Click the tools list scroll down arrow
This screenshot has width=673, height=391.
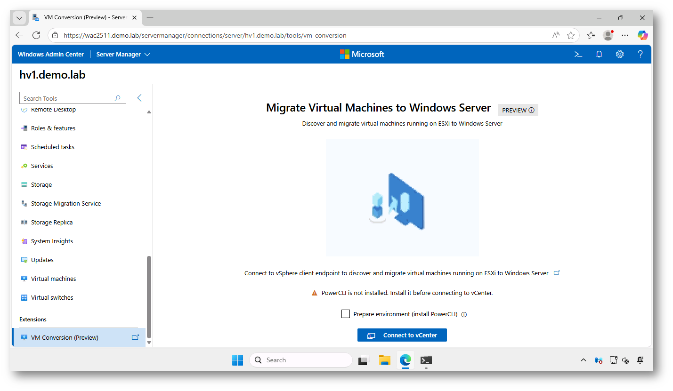pos(149,342)
